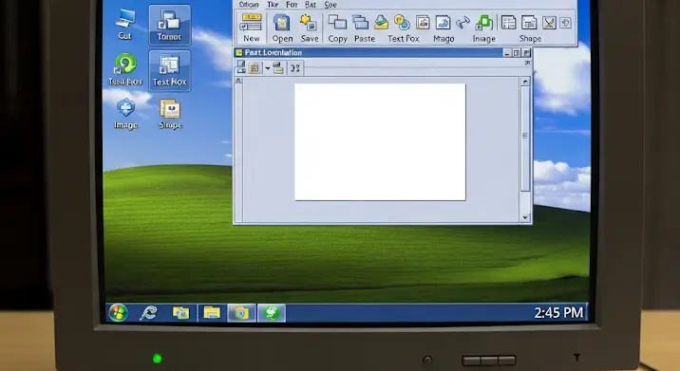Click the document window title bar text
The height and width of the screenshot is (371, 680).
tap(274, 52)
